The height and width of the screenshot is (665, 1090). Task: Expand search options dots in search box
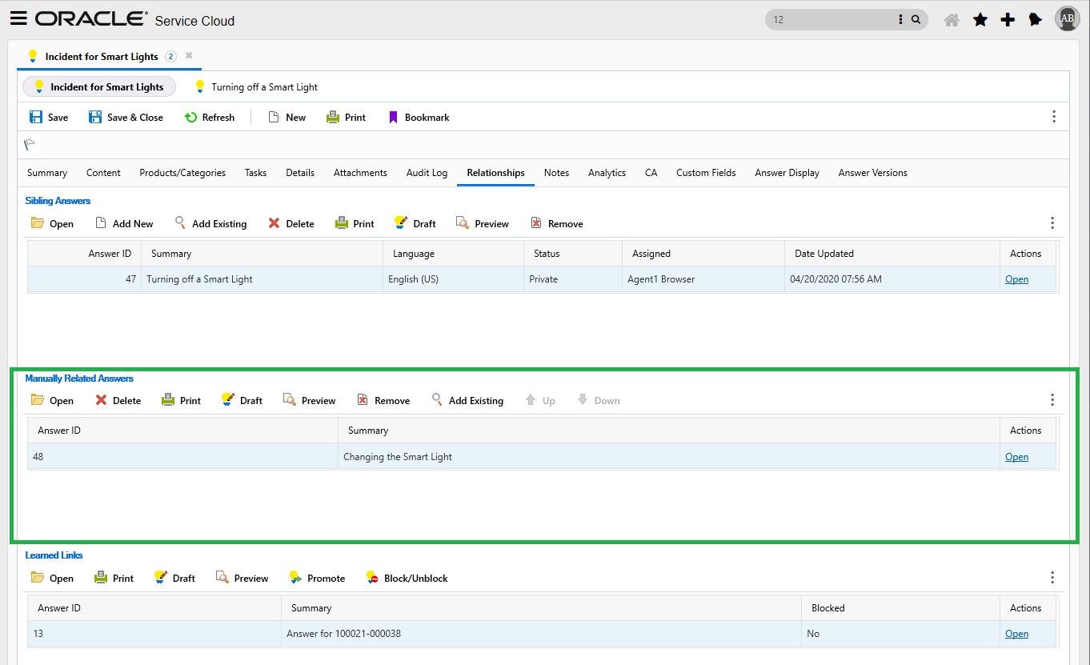click(901, 20)
